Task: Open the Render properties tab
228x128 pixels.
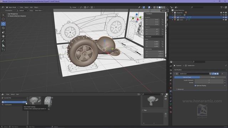Action: (171, 70)
